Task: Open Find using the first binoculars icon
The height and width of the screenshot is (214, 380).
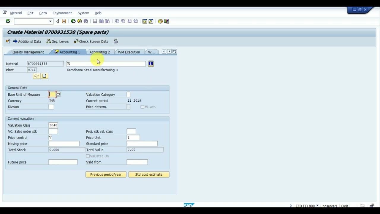Action: (101, 21)
